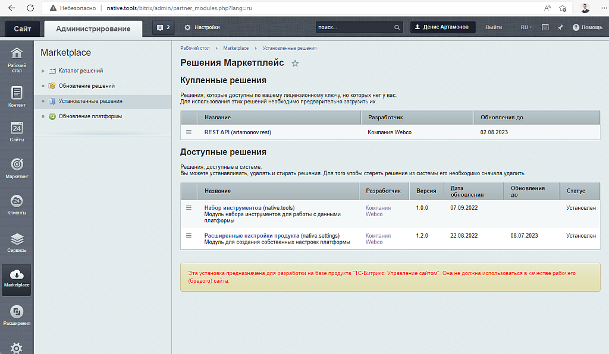Open the Помощь dropdown
Viewport: 609px width, 354px height.
coord(589,27)
